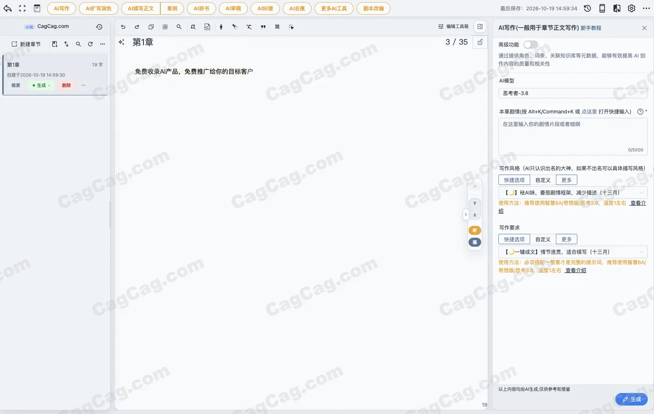The height and width of the screenshot is (414, 654).
Task: Click the undo arrow in the editor toolbar
Action: 123,27
